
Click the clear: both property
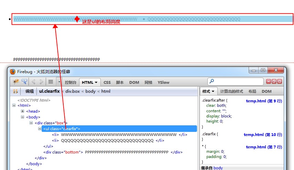click(x=216, y=105)
